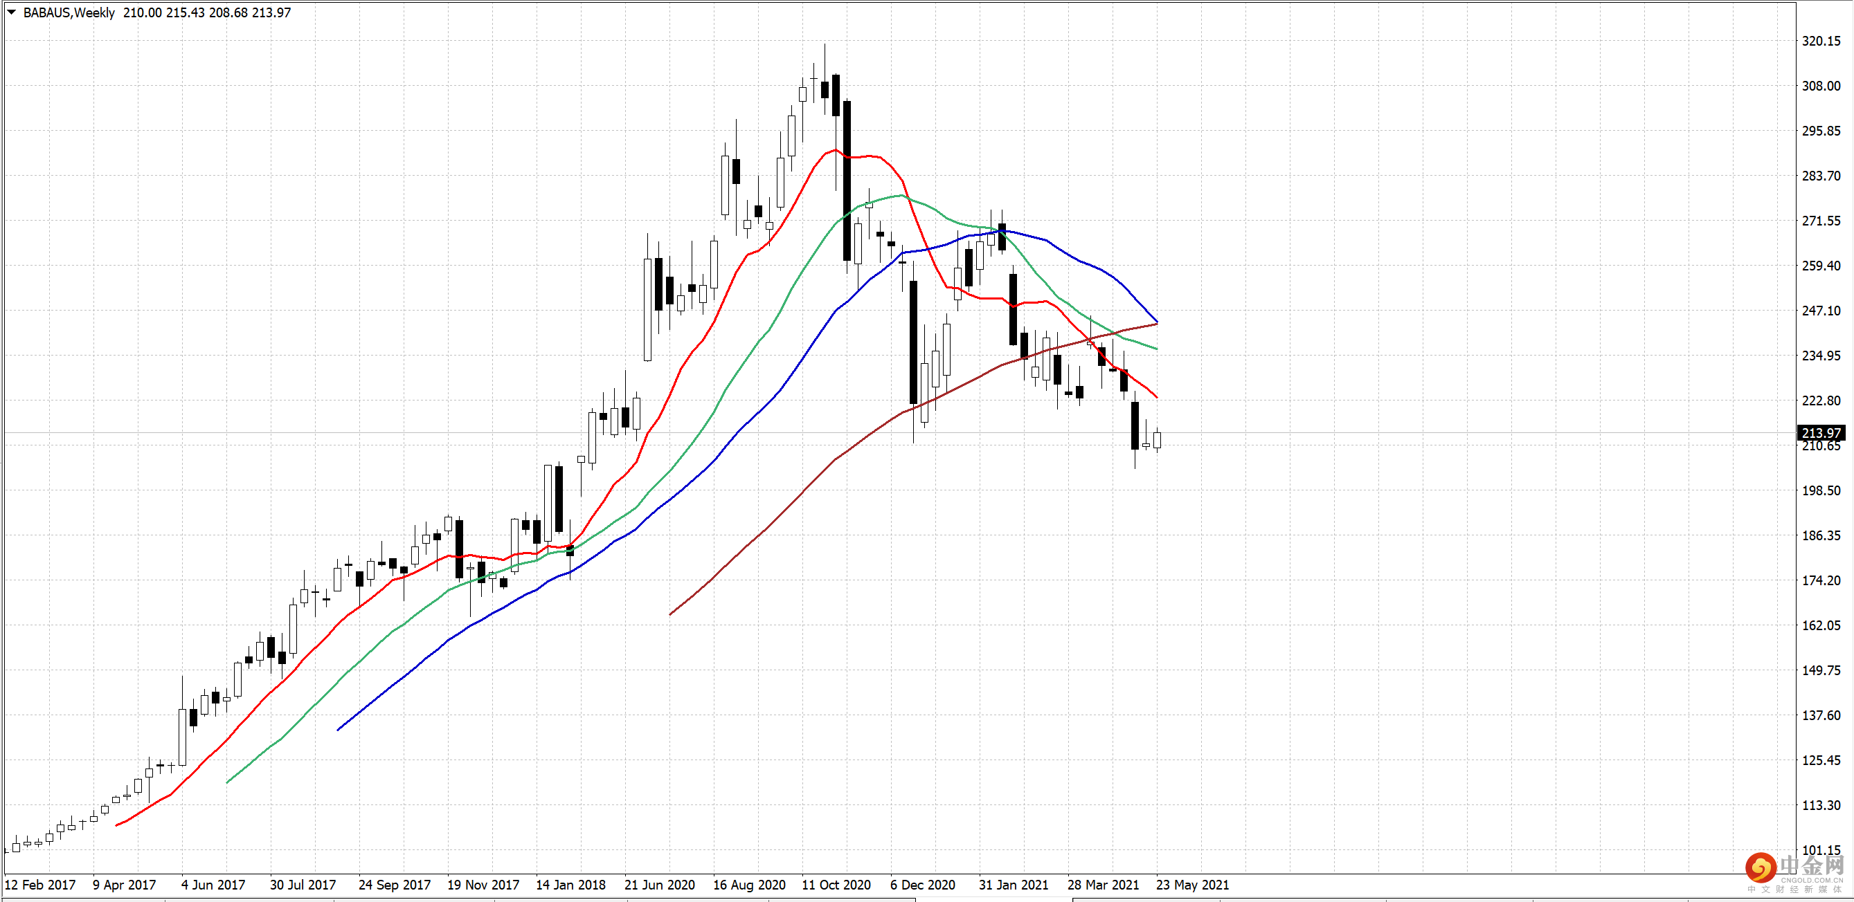
Task: Click the 中金网 watermark text
Action: [1811, 865]
